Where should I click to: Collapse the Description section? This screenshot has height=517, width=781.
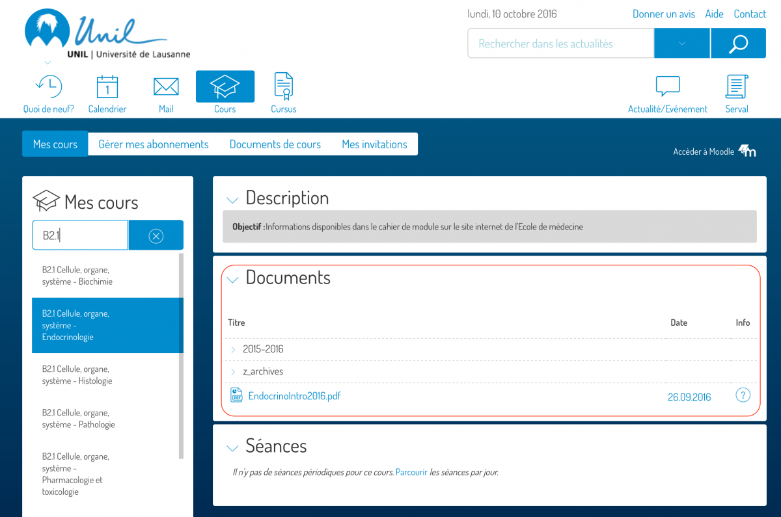click(x=232, y=200)
